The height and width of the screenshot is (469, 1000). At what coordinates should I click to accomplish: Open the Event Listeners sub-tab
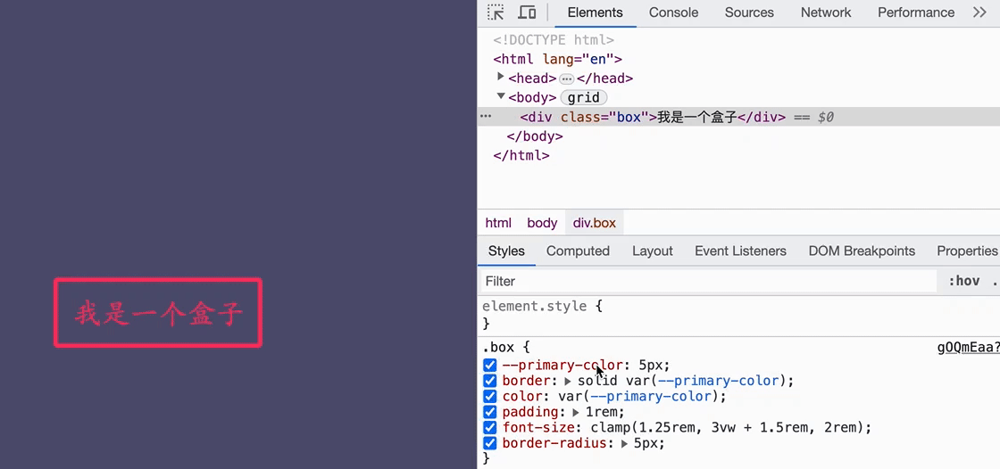coord(740,251)
